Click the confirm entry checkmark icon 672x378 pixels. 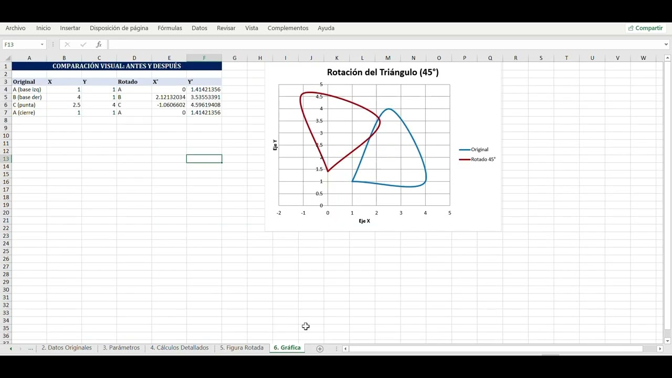coord(83,45)
